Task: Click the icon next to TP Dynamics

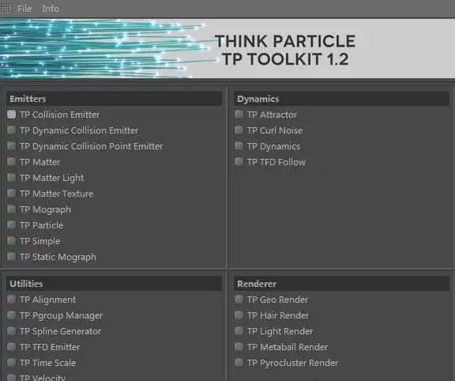Action: [x=239, y=145]
